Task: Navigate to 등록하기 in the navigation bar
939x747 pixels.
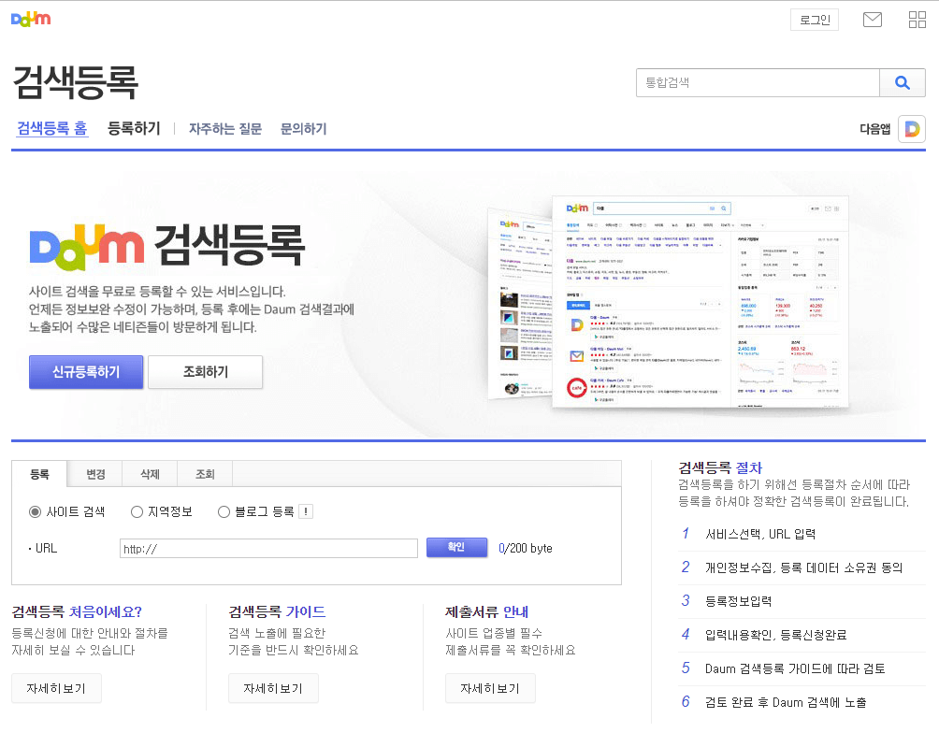Action: coord(133,128)
